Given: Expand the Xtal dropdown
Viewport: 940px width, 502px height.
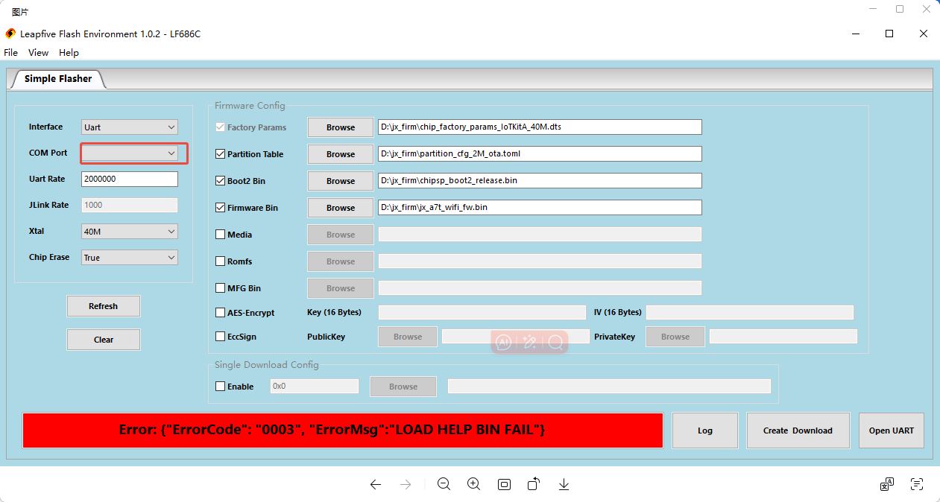Looking at the screenshot, I should 130,232.
